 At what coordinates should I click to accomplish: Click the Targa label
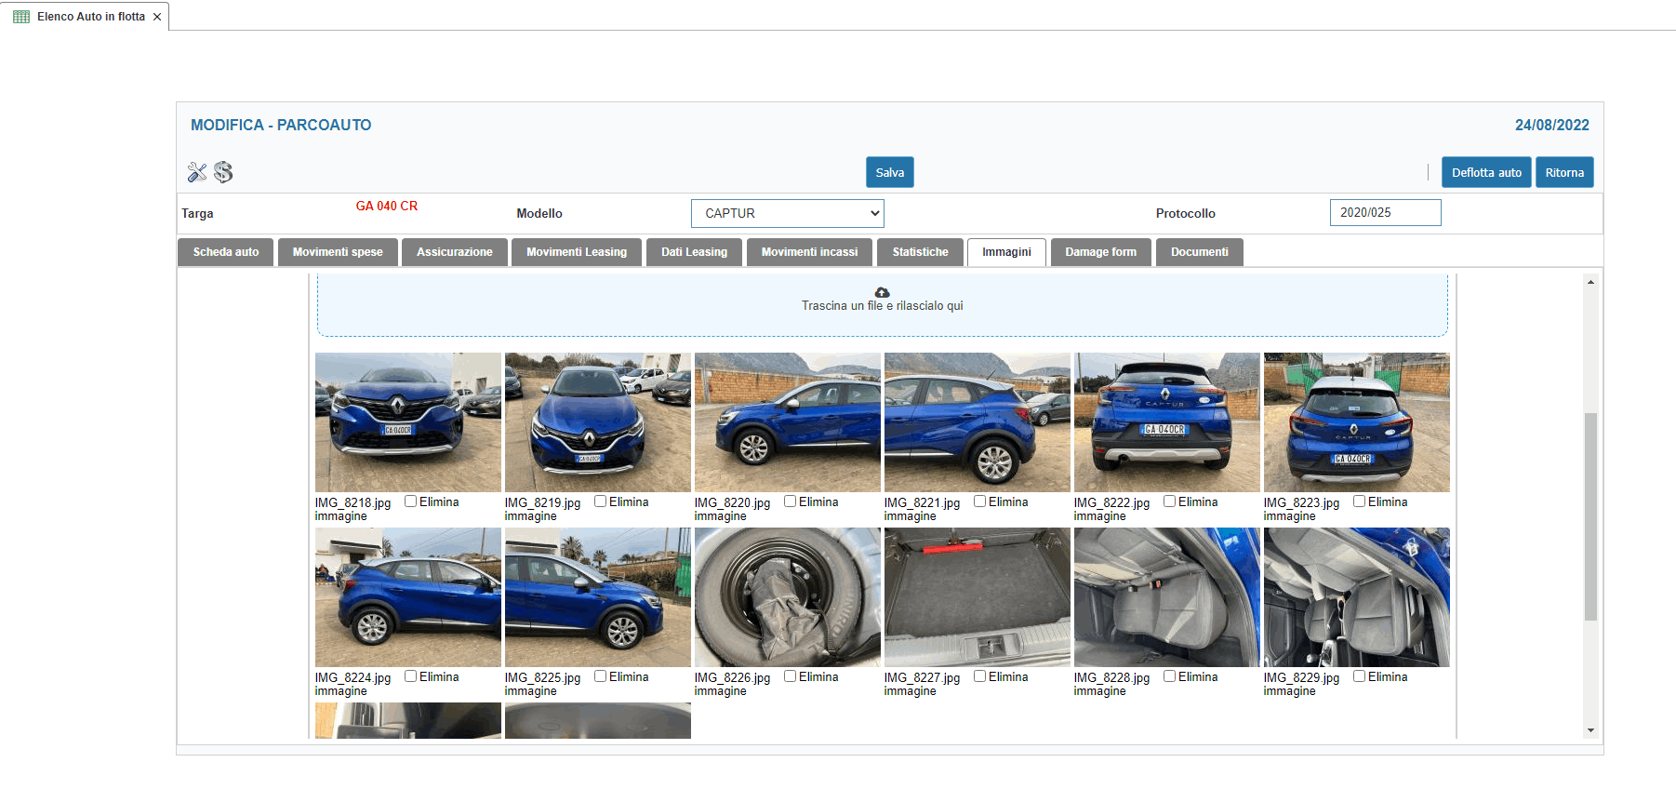[x=197, y=213]
